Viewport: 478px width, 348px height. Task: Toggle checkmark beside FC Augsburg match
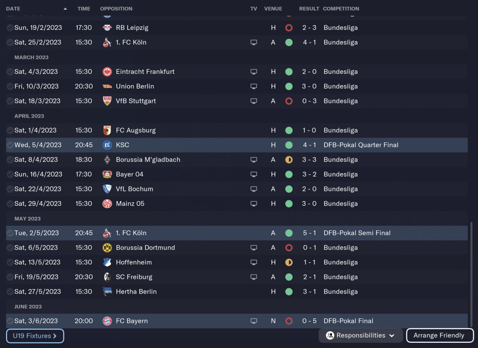point(10,130)
